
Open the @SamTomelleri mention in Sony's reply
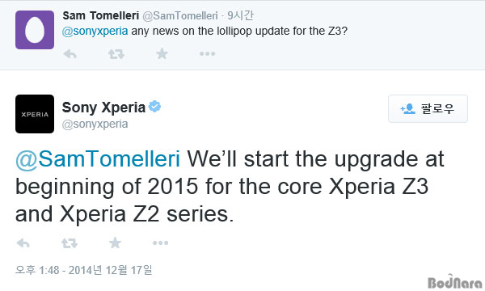click(98, 159)
